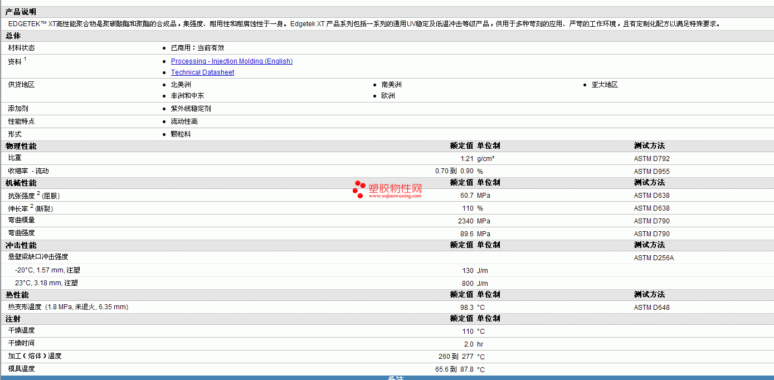Image resolution: width=774 pixels, height=380 pixels.
Task: Select the 亚太地区 region entry
Action: (x=605, y=85)
